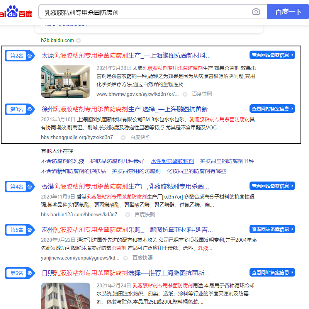Viewport: 309px width, 309px height.
Task: Open building thumbnail of 第6名 result
Action: pos(65,296)
